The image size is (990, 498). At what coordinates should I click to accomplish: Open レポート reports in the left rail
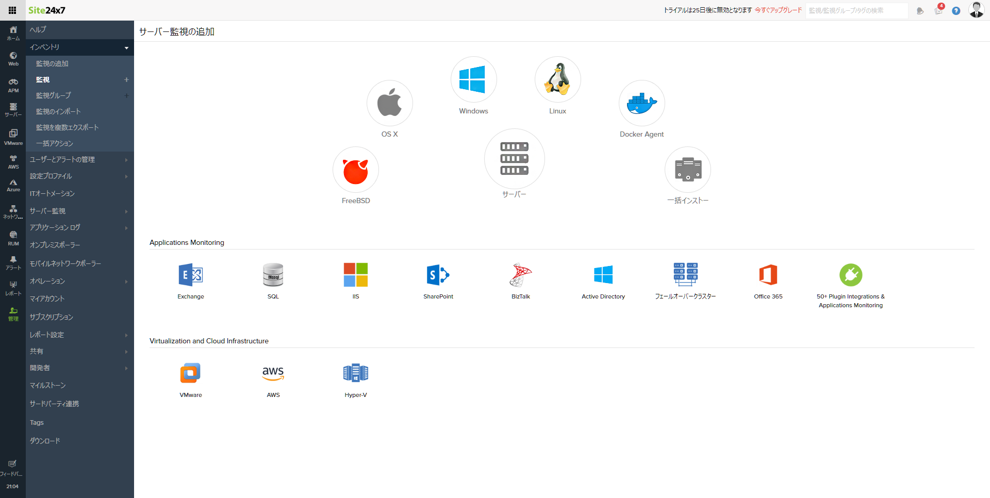(x=13, y=289)
